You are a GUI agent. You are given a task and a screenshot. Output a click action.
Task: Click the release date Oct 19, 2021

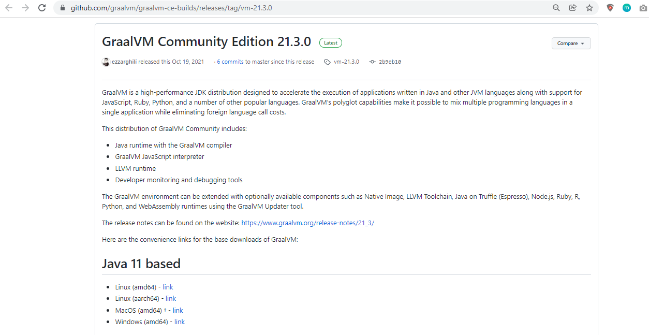[x=188, y=62]
